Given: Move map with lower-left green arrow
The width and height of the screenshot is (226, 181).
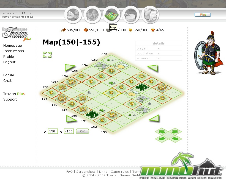Looking at the screenshot, I should [71, 119].
